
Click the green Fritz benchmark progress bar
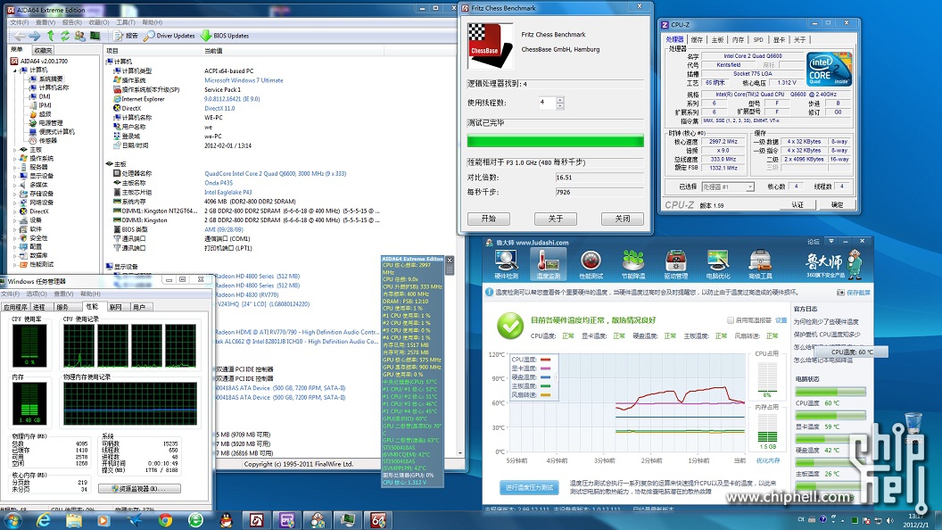[x=555, y=141]
